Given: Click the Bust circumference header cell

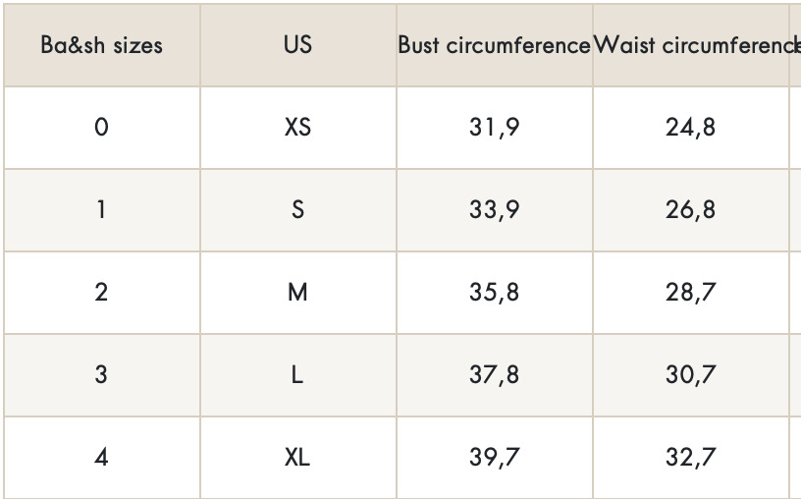Looking at the screenshot, I should click(494, 45).
